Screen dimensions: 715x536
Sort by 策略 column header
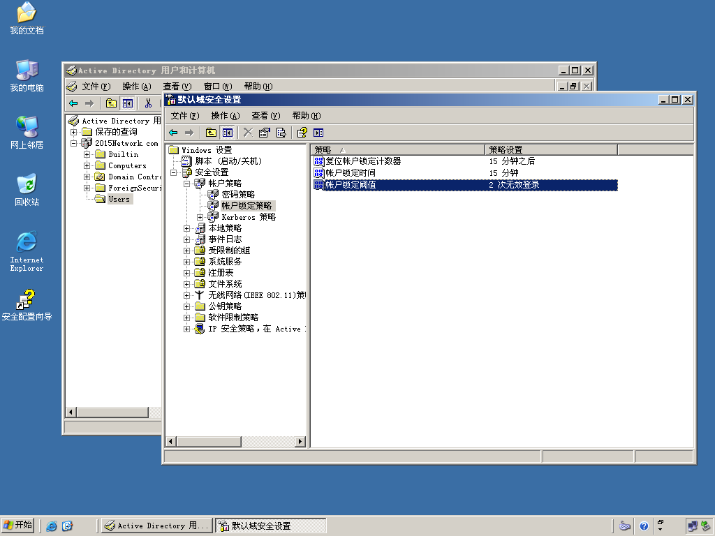coord(397,150)
